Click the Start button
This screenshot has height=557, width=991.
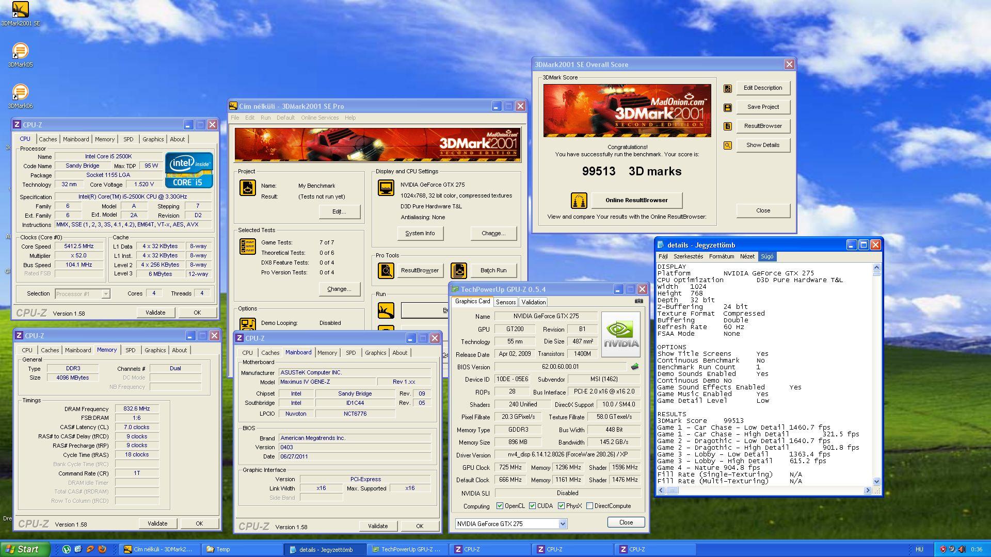point(25,549)
